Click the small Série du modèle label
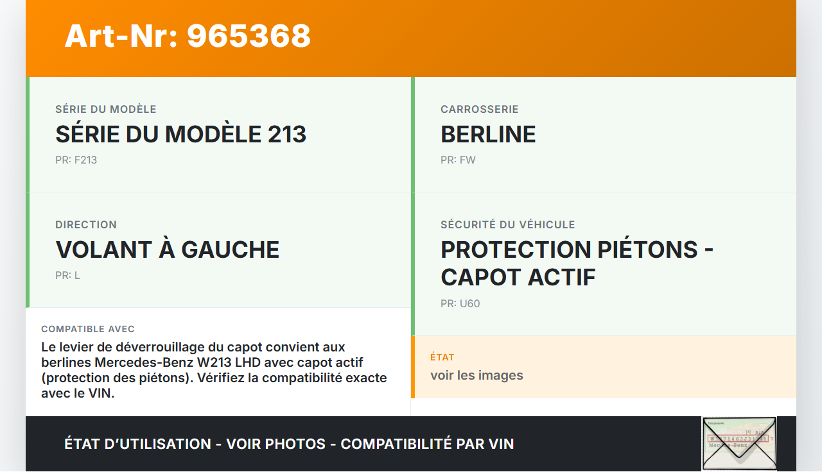The width and height of the screenshot is (822, 472). [x=106, y=109]
